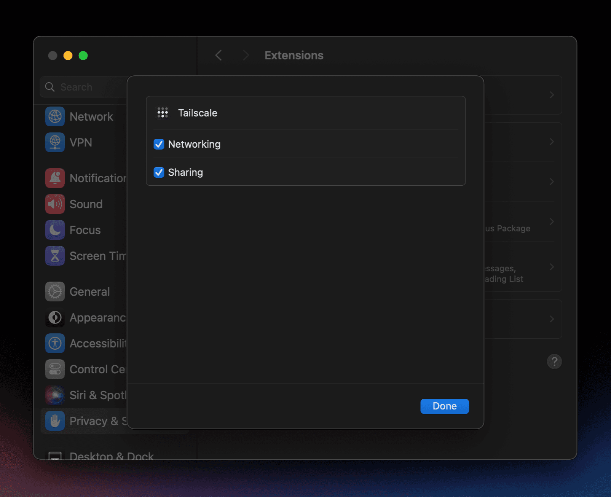Viewport: 611px width, 497px height.
Task: Click the back navigation chevron
Action: pos(218,55)
